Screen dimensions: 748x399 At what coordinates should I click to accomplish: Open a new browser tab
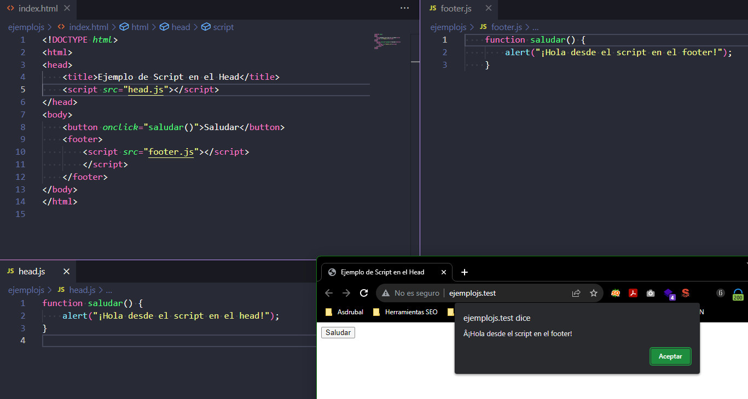pyautogui.click(x=465, y=272)
